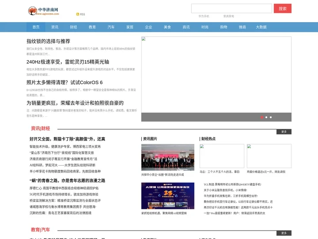Viewport: 318px width, 239px height.
Task: Open headline 照片太多懒得清理？试试ColorOS 6
Action: [x=64, y=82]
